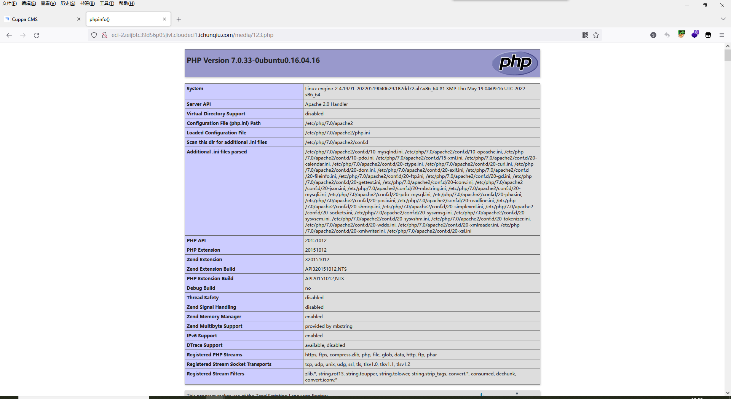Viewport: 731px width, 399px height.
Task: Click the vertical scrollbar thumb
Action: (728, 55)
